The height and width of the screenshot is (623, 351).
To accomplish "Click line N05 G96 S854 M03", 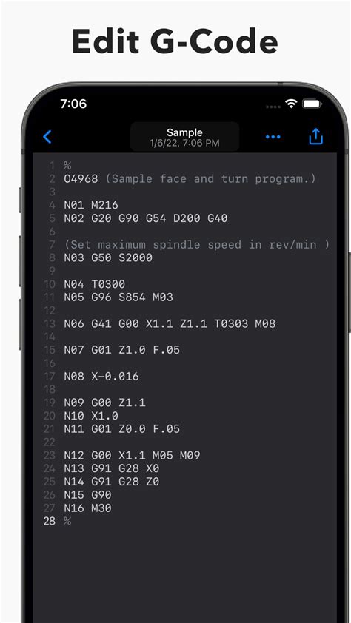I will (x=118, y=297).
